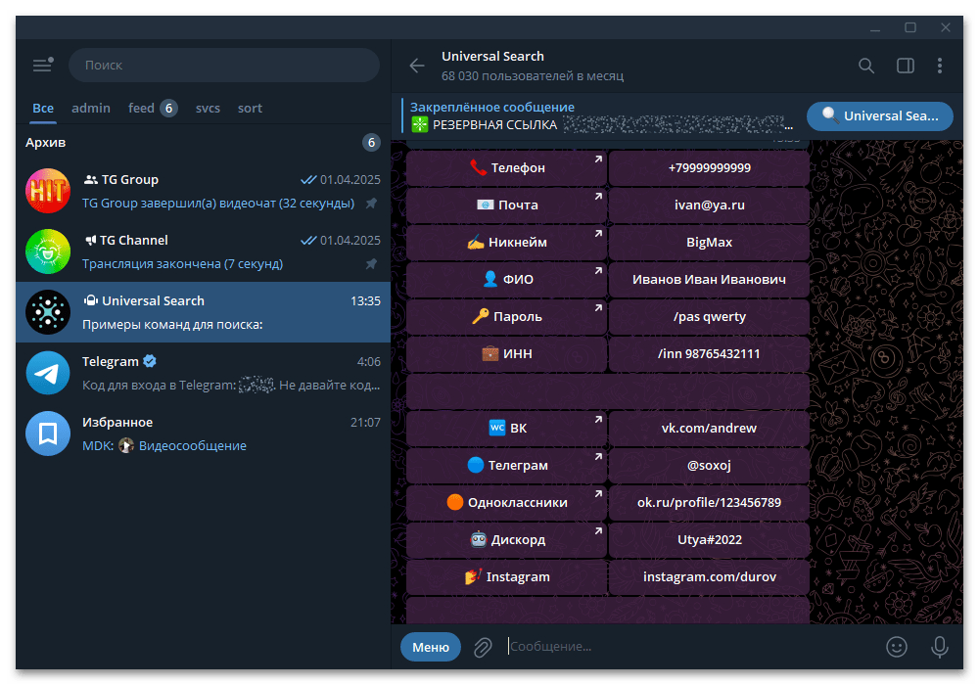
Task: Click the BigMax example button
Action: click(709, 242)
